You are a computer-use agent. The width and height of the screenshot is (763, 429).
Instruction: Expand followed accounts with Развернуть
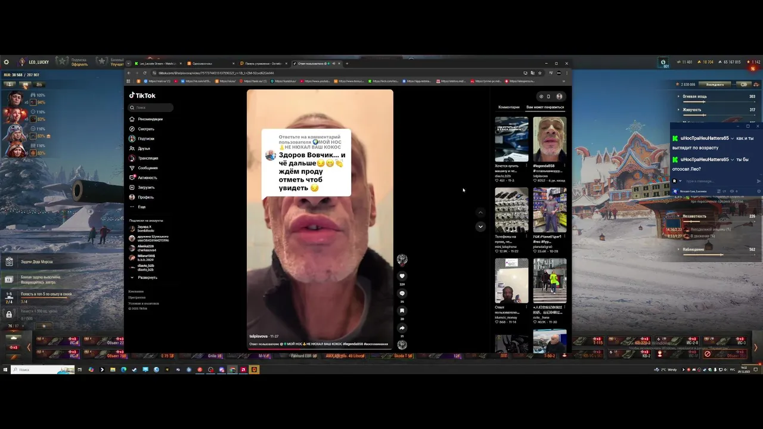tap(144, 278)
